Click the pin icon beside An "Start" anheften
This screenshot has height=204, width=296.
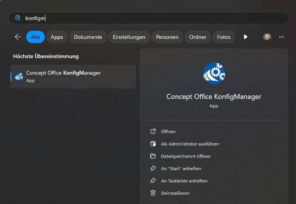point(153,168)
